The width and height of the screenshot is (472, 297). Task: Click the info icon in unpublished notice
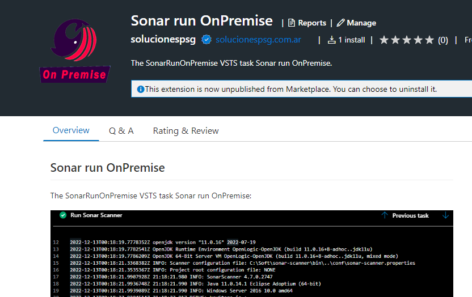141,90
